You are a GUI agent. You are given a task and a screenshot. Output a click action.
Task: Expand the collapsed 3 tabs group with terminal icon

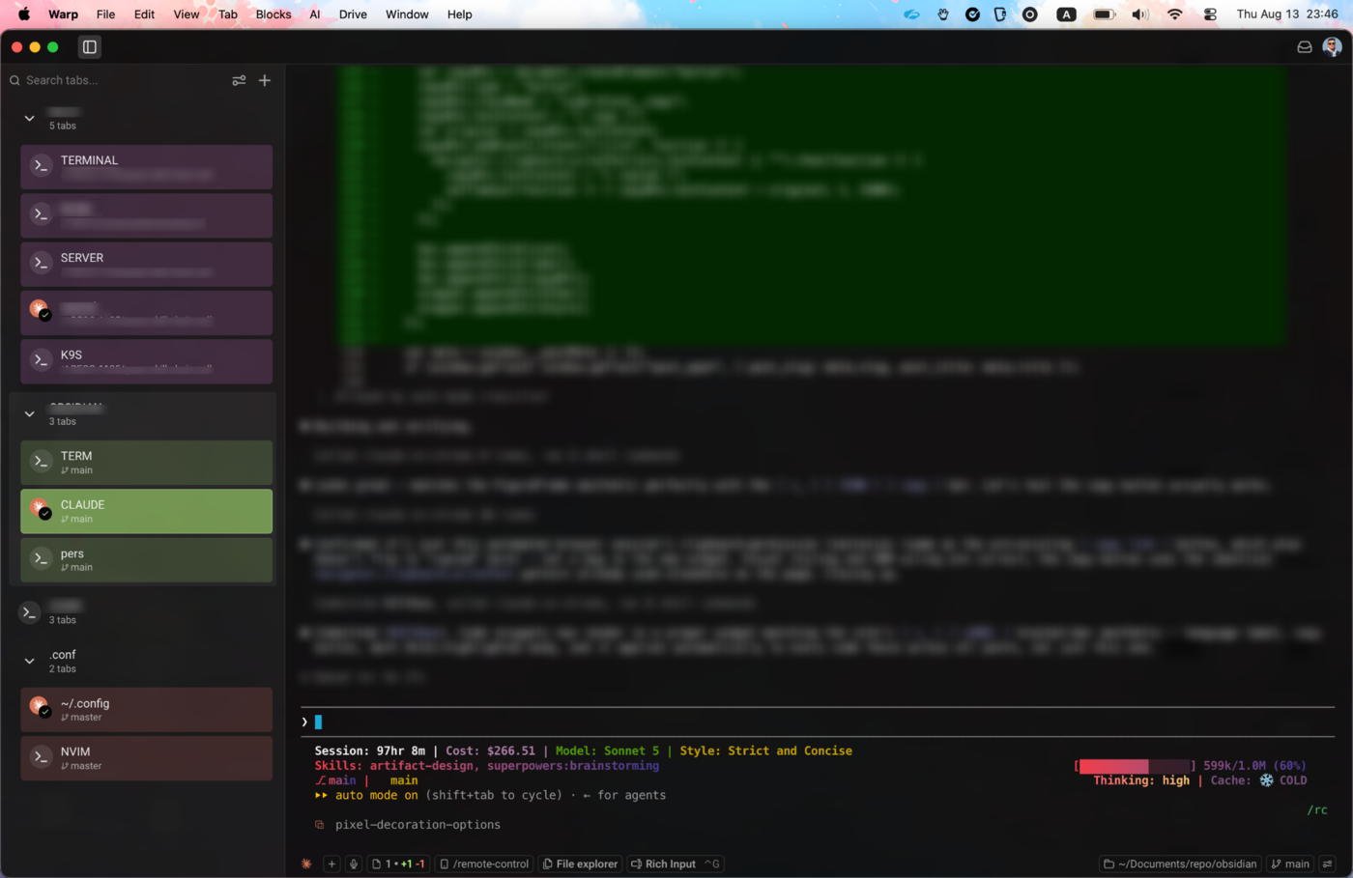[x=29, y=612]
